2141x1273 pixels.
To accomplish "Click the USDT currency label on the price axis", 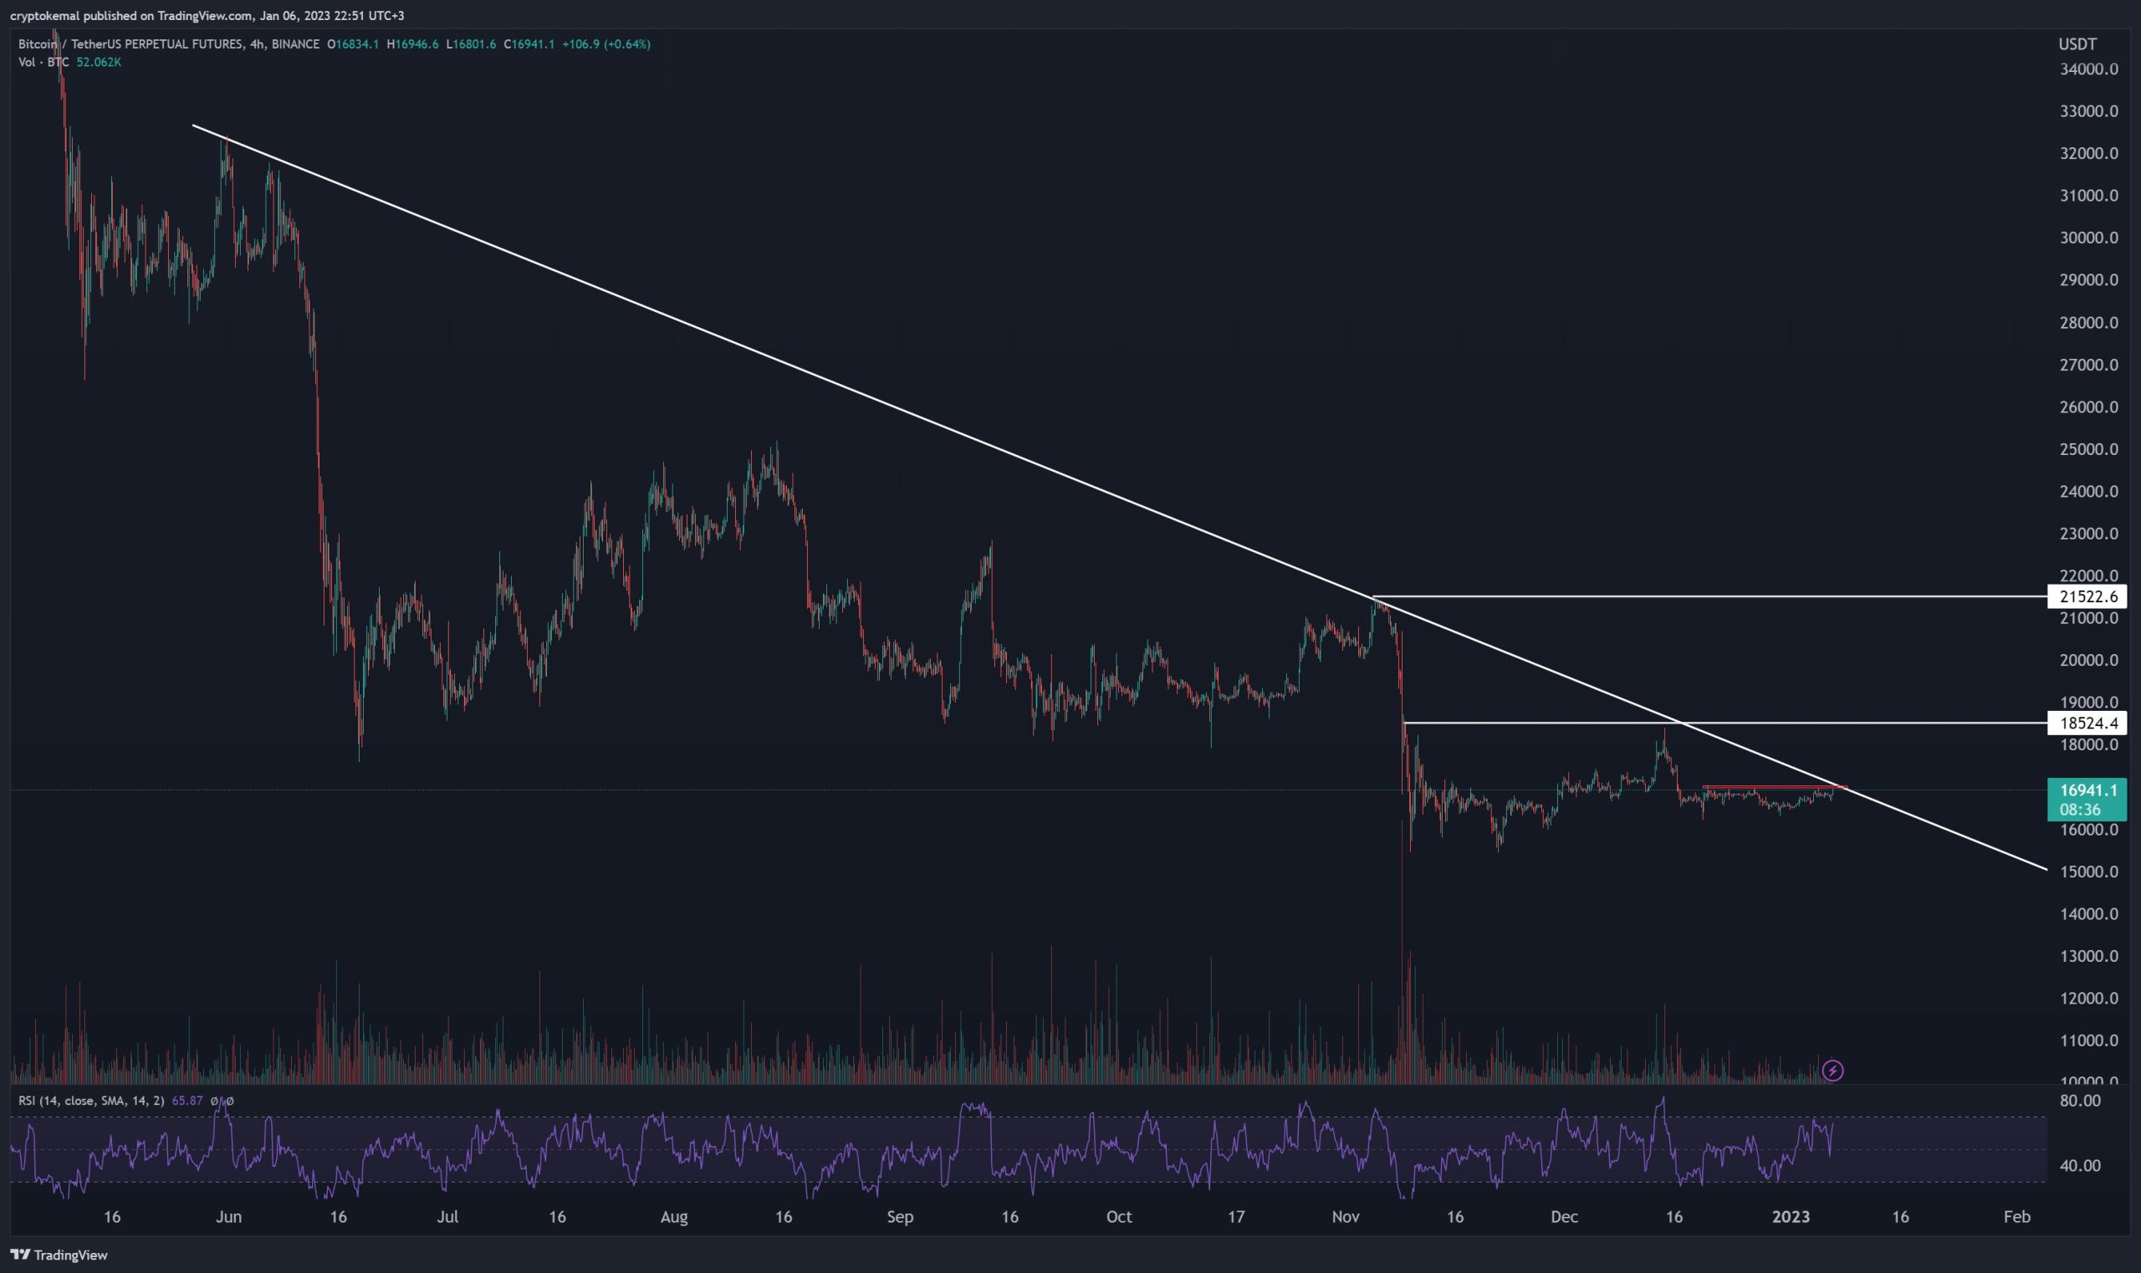I will click(x=2077, y=43).
